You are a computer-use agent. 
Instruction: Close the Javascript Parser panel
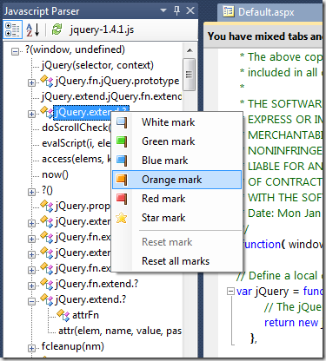tap(190, 10)
